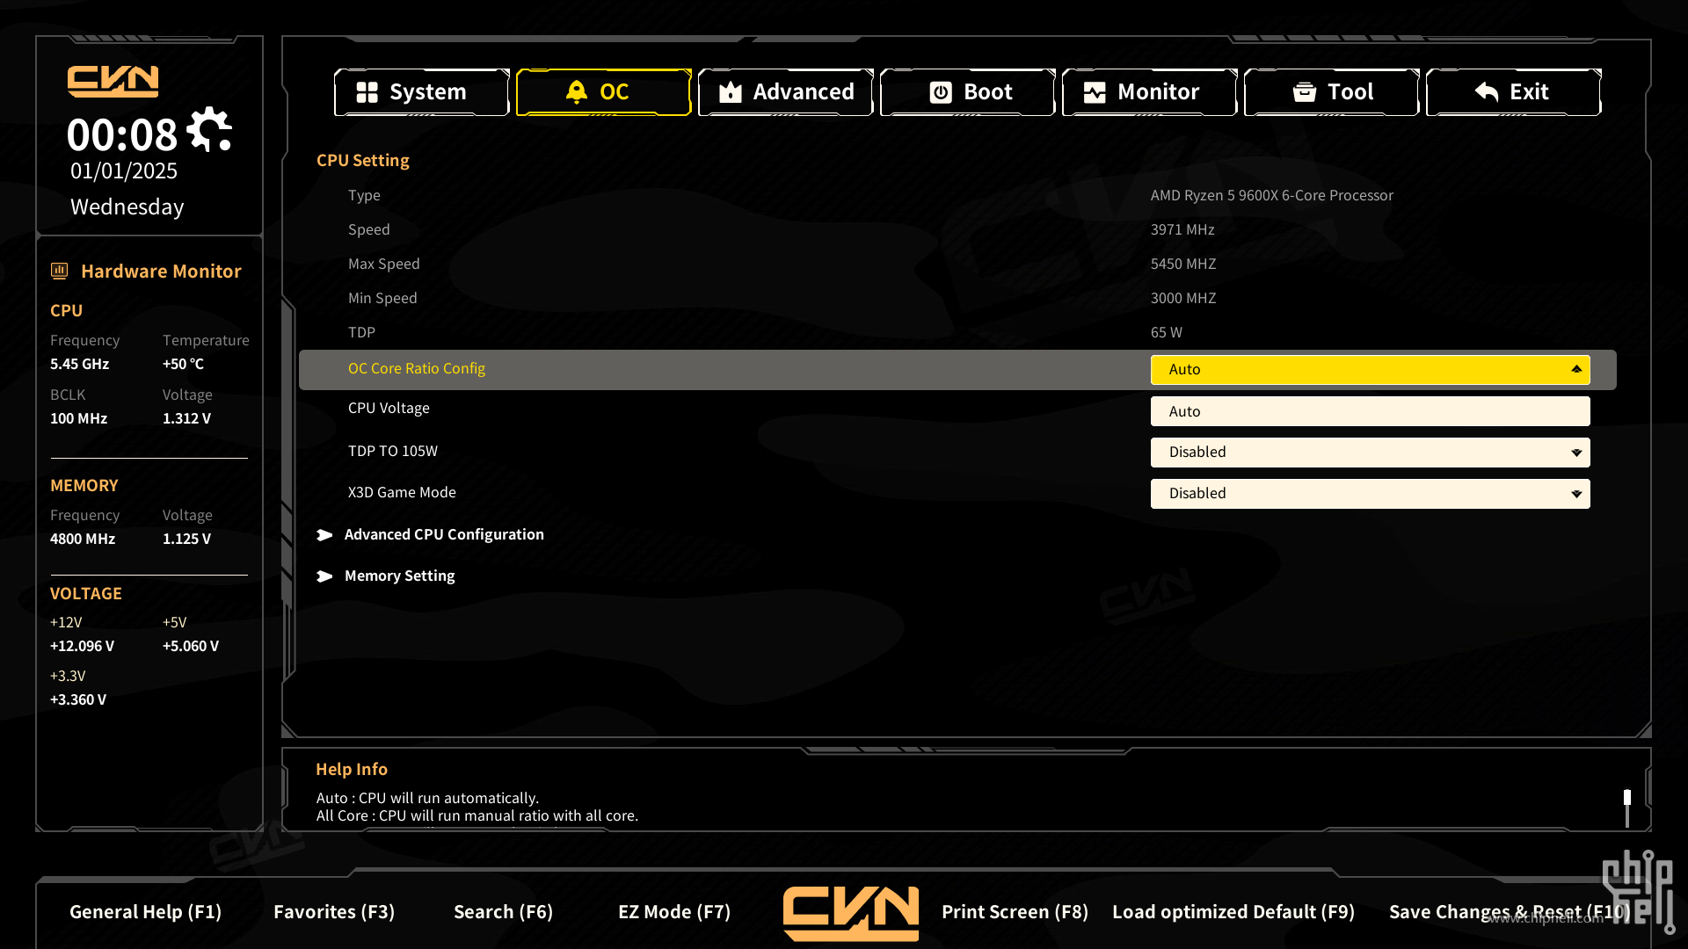Image resolution: width=1688 pixels, height=949 pixels.
Task: Click the +5.060 V reading
Action: coord(191,647)
